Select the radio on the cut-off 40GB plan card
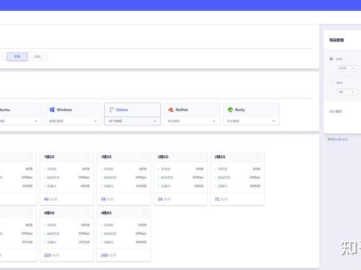361x270 pixels. (x=31, y=157)
